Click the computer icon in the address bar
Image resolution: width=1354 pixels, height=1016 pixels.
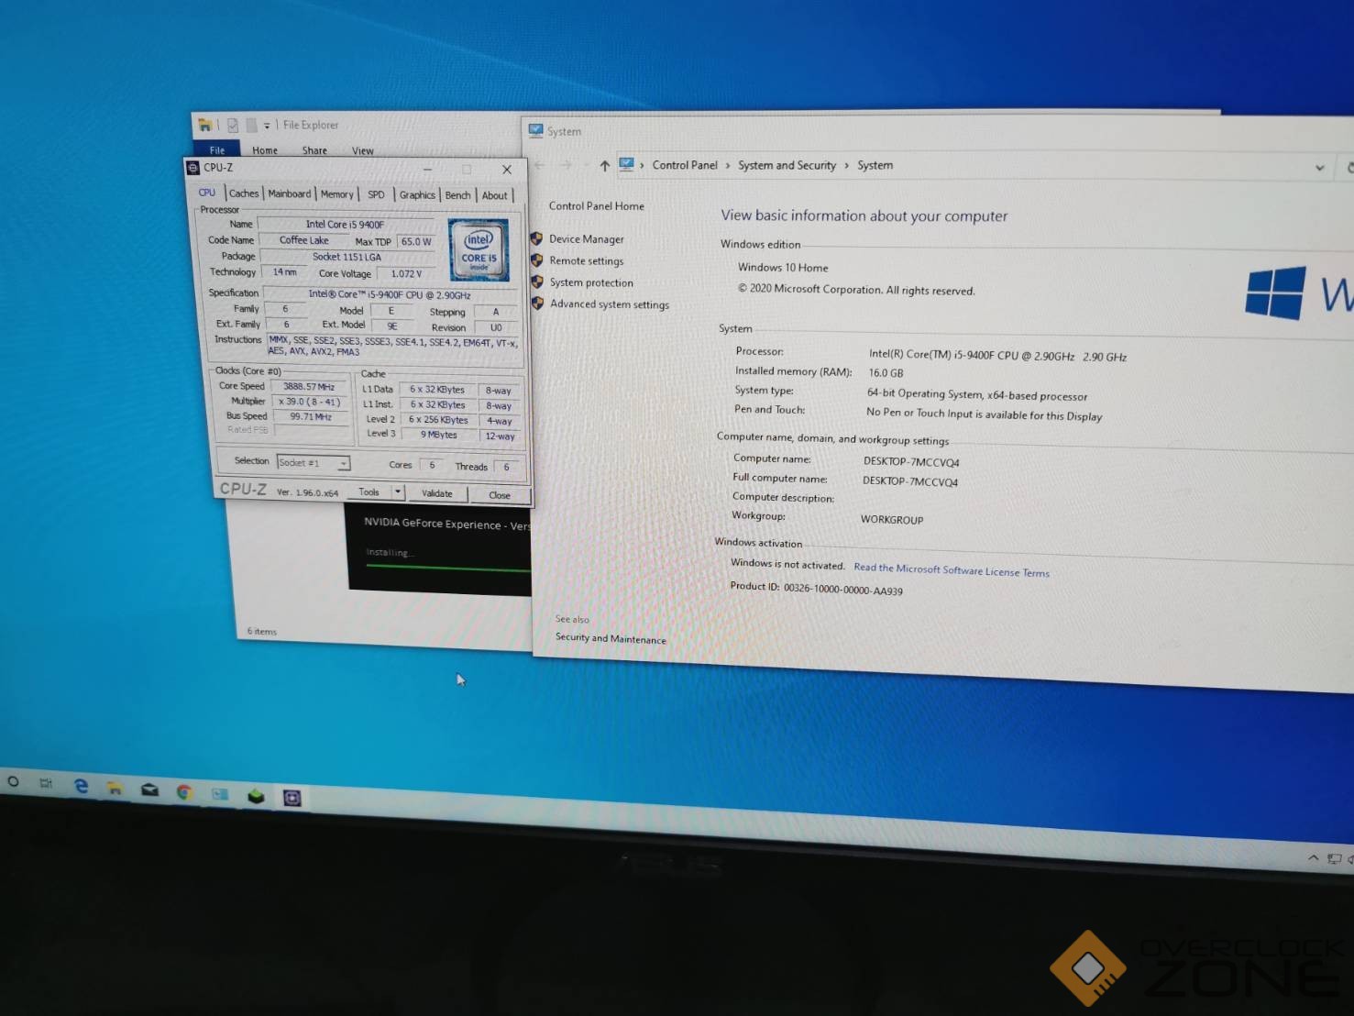click(626, 164)
